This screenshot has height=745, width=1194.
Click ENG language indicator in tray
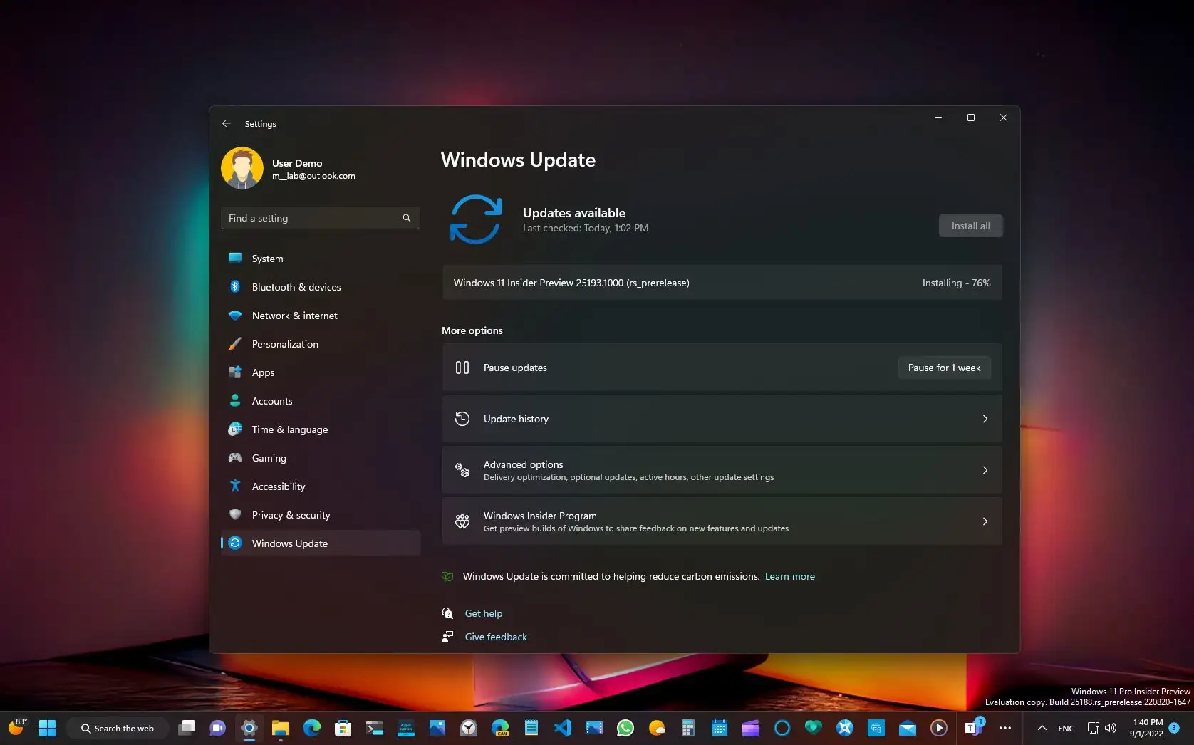tap(1066, 728)
